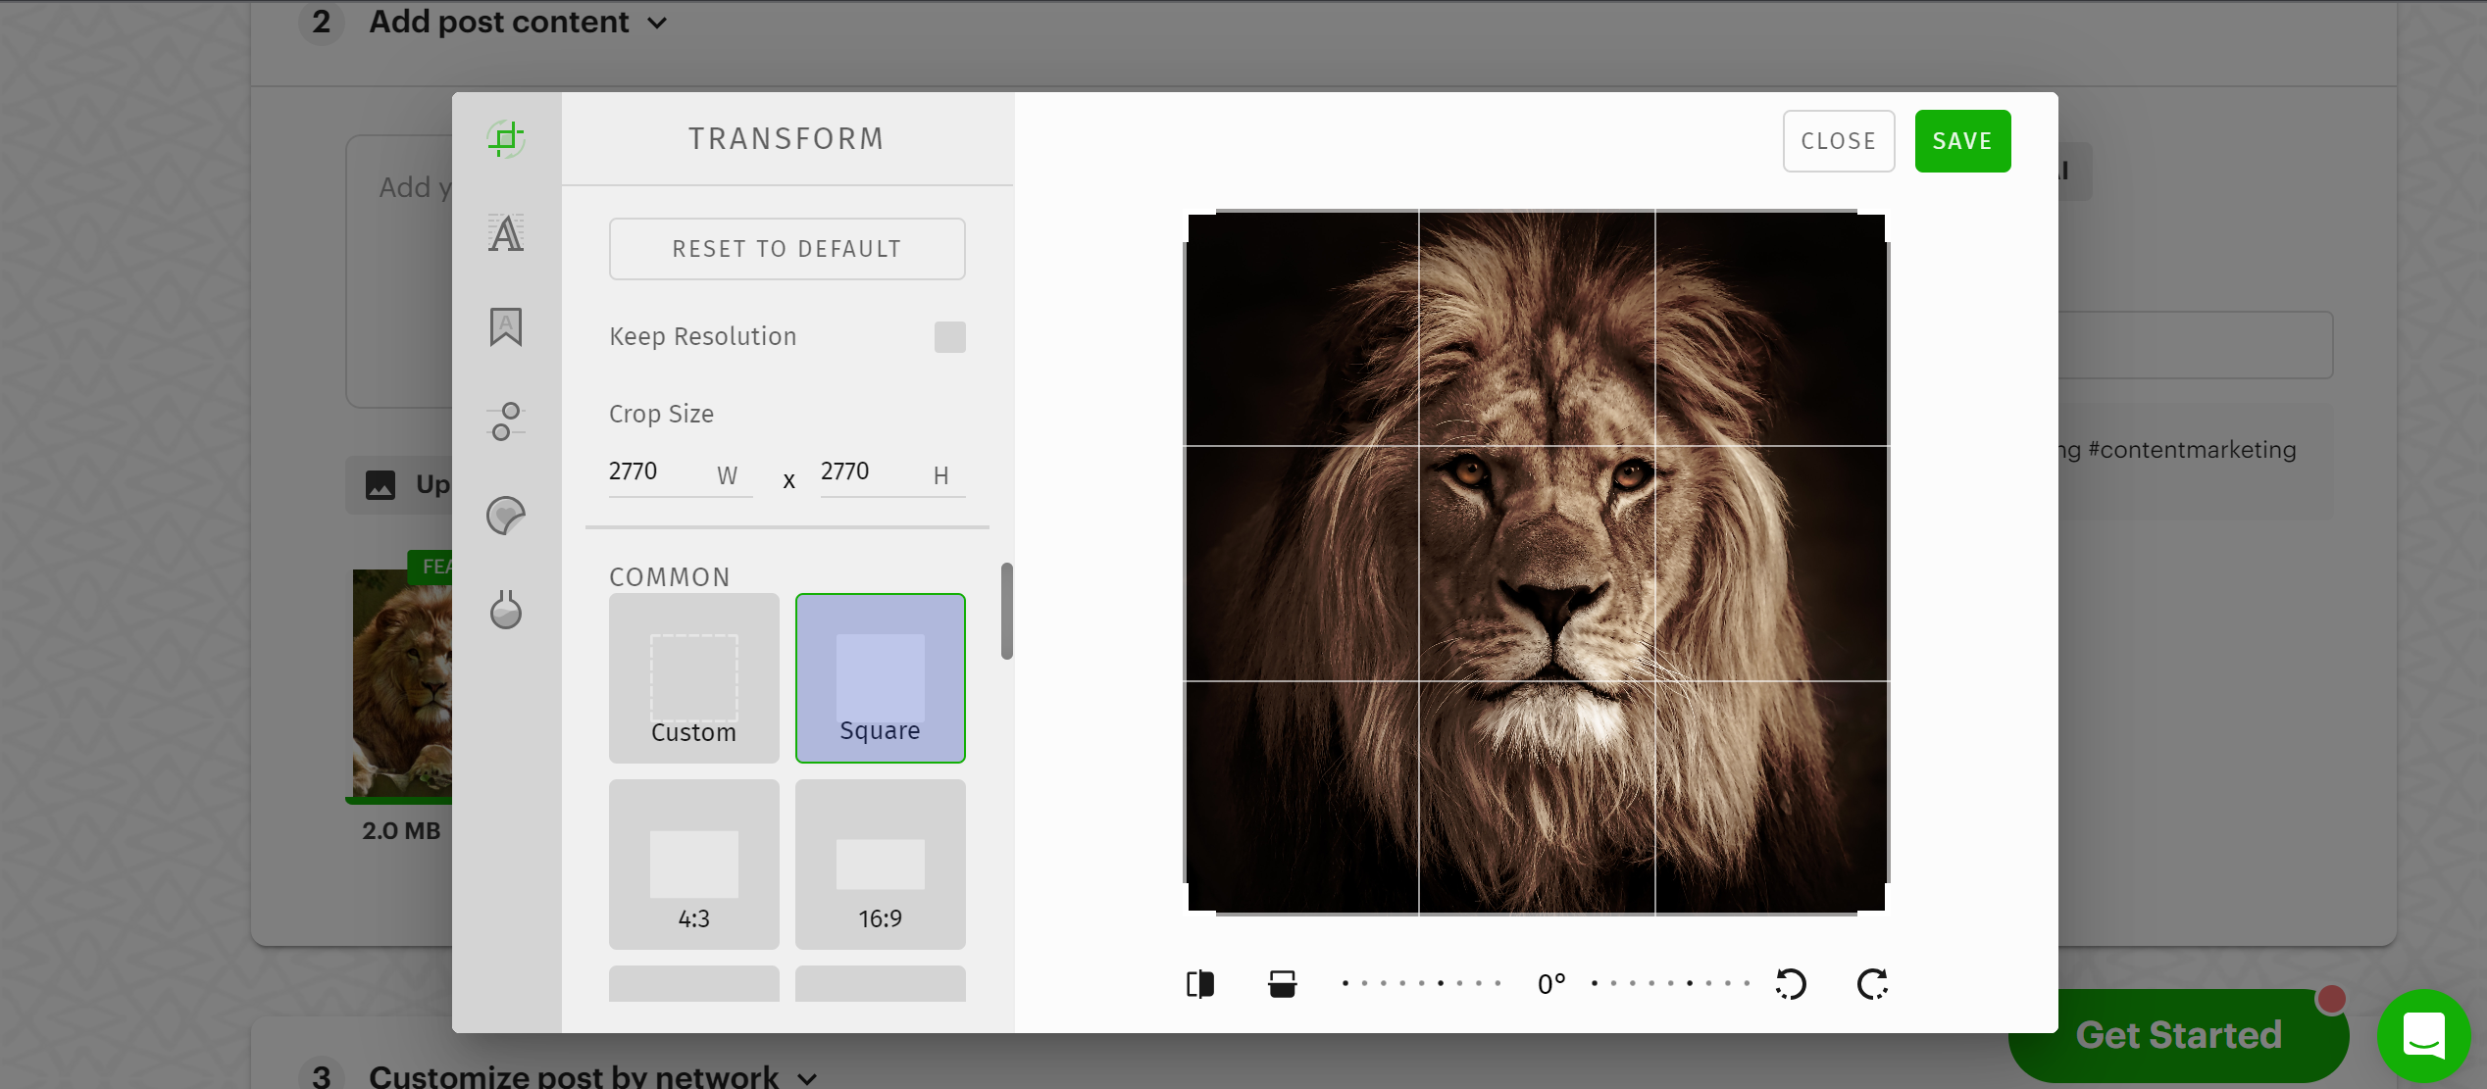This screenshot has height=1089, width=2487.
Task: Click the green SAVE button
Action: [1962, 141]
